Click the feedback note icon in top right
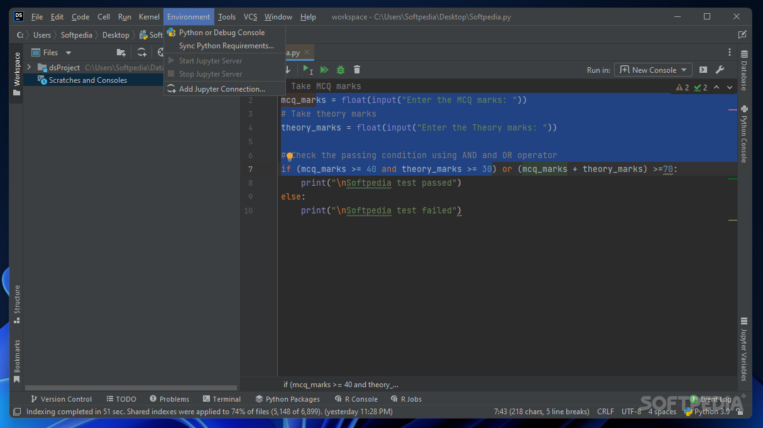Image resolution: width=763 pixels, height=428 pixels. pyautogui.click(x=742, y=35)
